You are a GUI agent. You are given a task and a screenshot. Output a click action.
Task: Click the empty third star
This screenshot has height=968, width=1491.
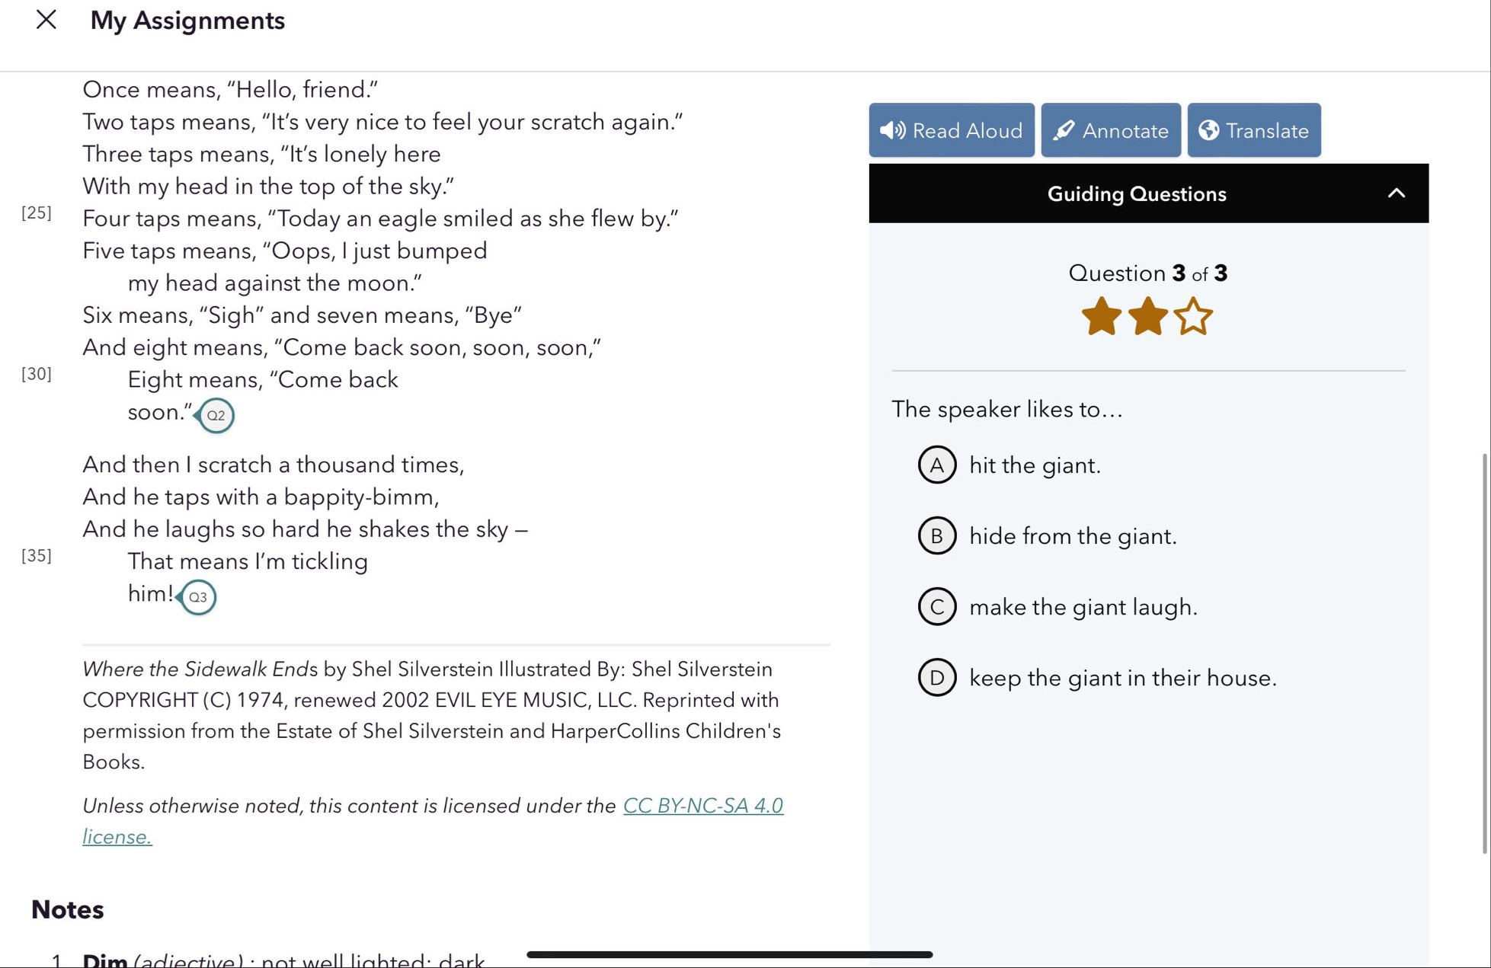1193,316
